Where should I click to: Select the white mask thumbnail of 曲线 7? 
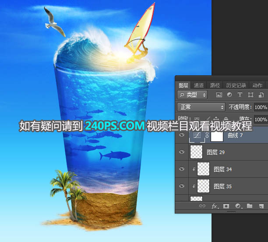point(217,137)
